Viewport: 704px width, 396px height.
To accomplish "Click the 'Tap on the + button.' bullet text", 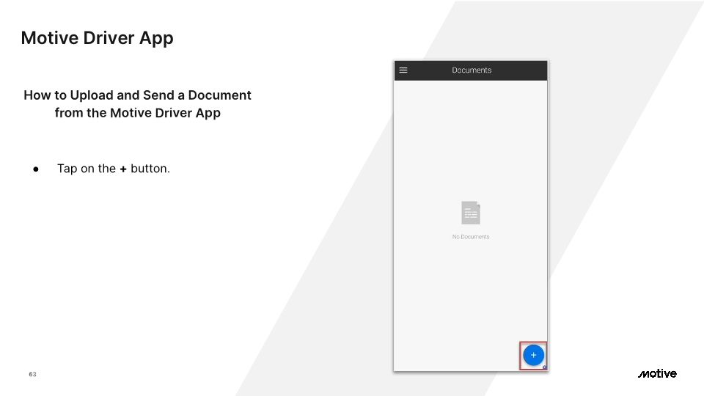I will (x=114, y=169).
